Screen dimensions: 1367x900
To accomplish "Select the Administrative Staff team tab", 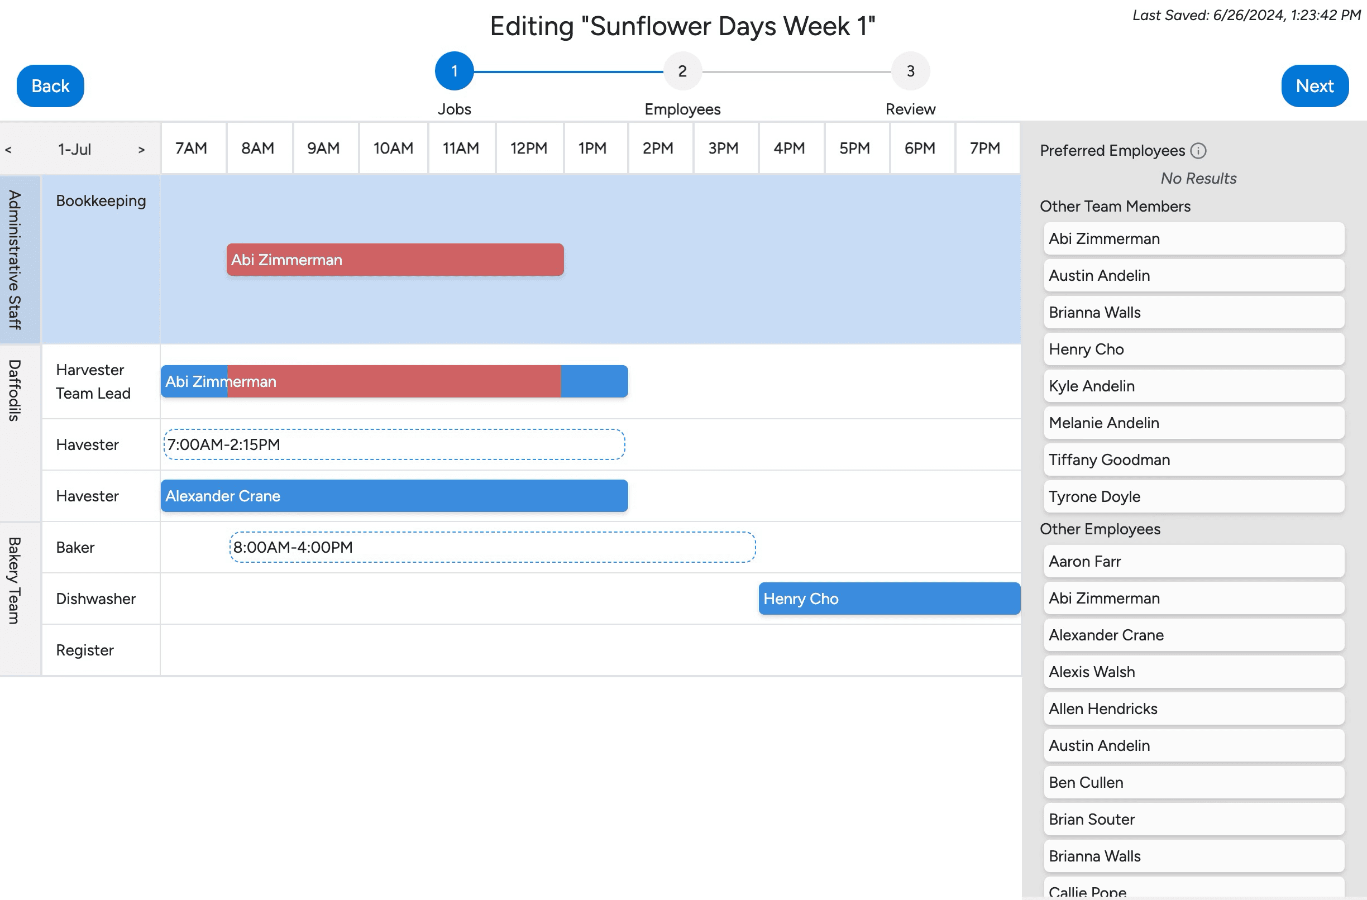I will [x=16, y=260].
